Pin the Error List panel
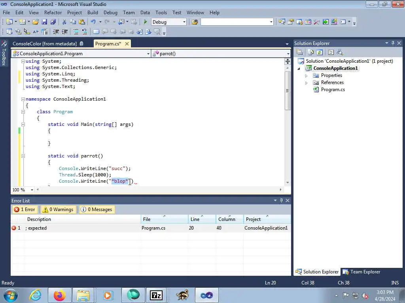 coord(281,200)
